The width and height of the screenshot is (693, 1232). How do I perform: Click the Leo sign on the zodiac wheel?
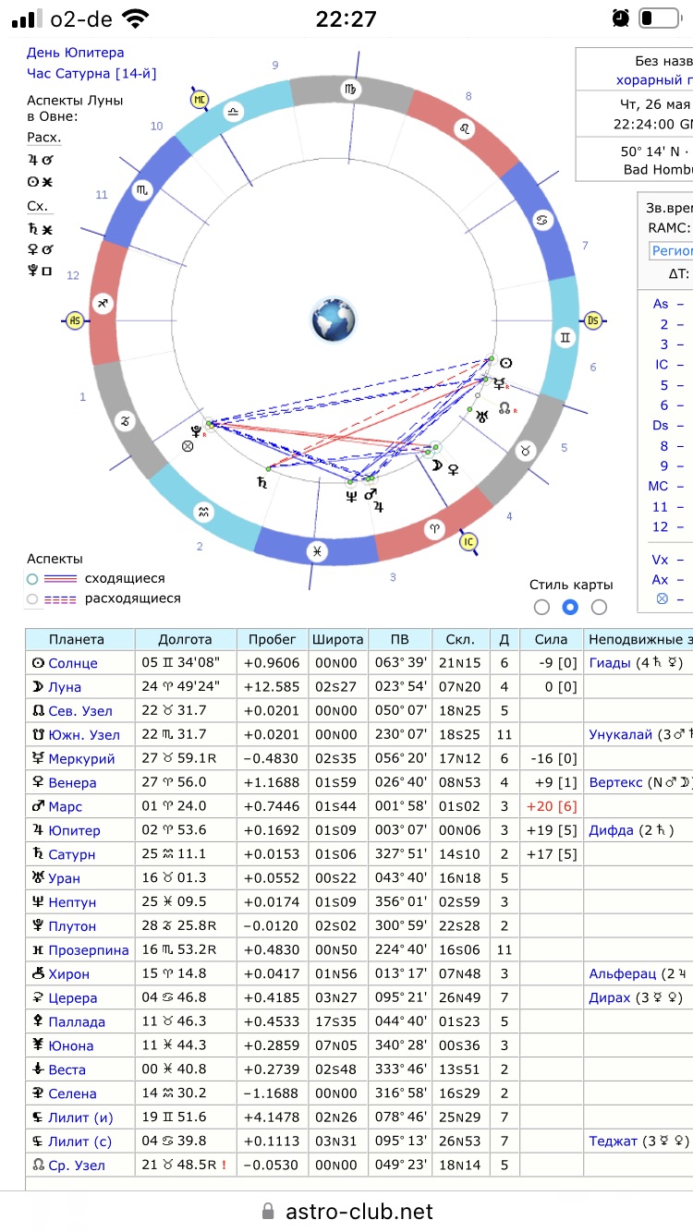(x=466, y=129)
